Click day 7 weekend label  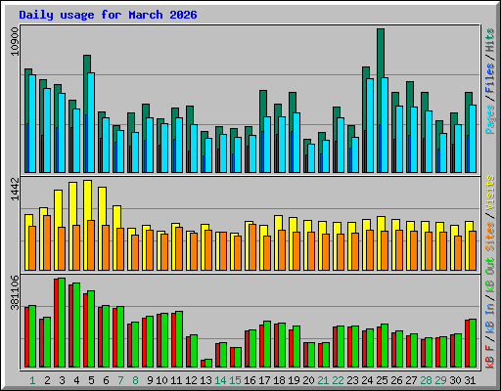[x=120, y=380]
